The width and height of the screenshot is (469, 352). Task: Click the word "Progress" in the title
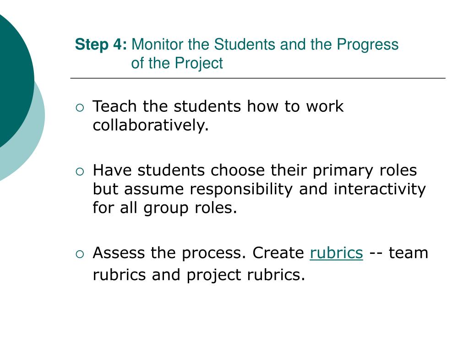[368, 45]
